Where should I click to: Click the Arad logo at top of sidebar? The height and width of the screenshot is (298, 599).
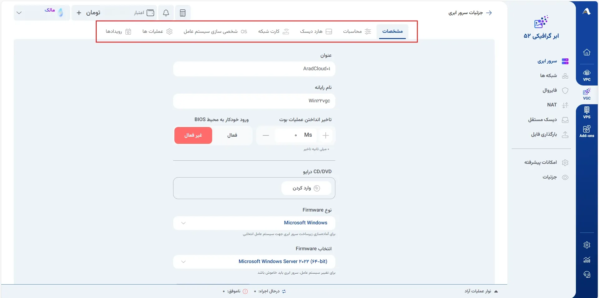(587, 12)
